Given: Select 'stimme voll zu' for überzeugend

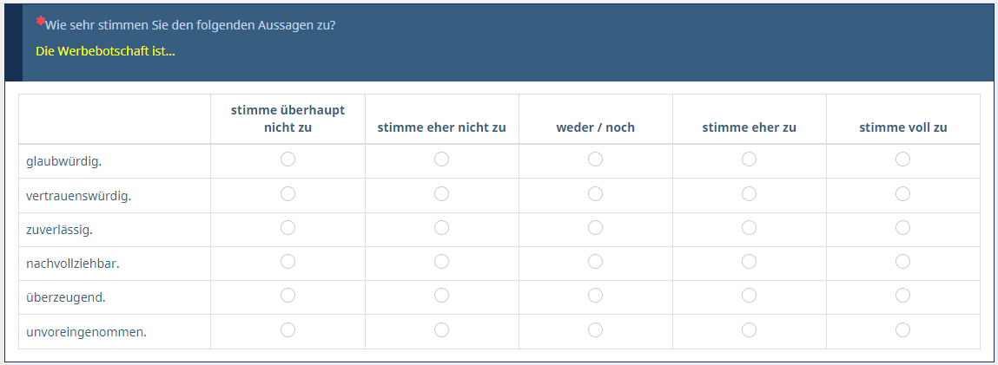Looking at the screenshot, I should tap(902, 296).
